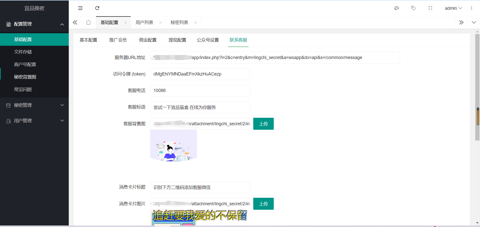Toggle fullscreen mode icon
The height and width of the screenshot is (227, 480).
tap(430, 8)
